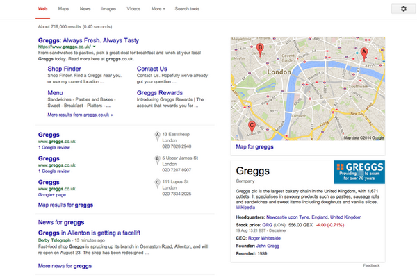Switch to the Images tab
417x277 pixels.
tap(108, 9)
